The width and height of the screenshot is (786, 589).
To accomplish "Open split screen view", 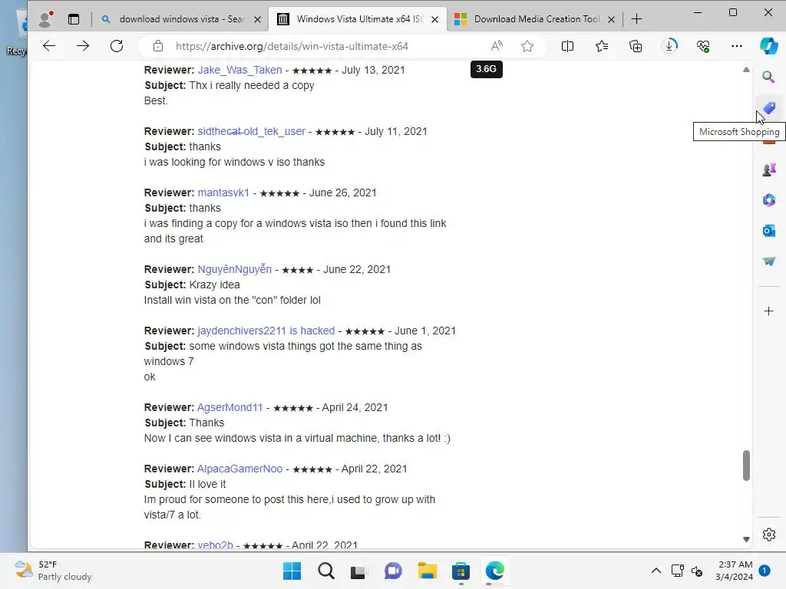I will [x=567, y=46].
